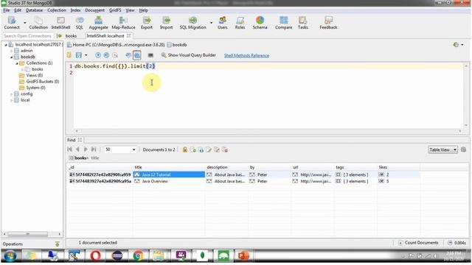Open the Help menu

[143, 10]
